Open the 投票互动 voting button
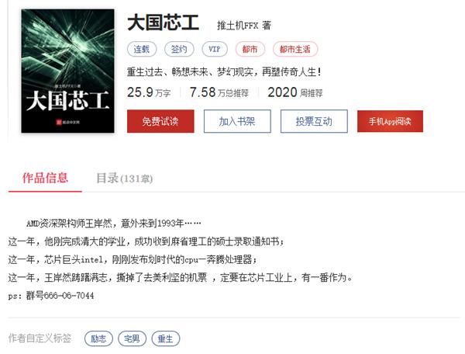This screenshot has height=354, width=465. point(314,121)
